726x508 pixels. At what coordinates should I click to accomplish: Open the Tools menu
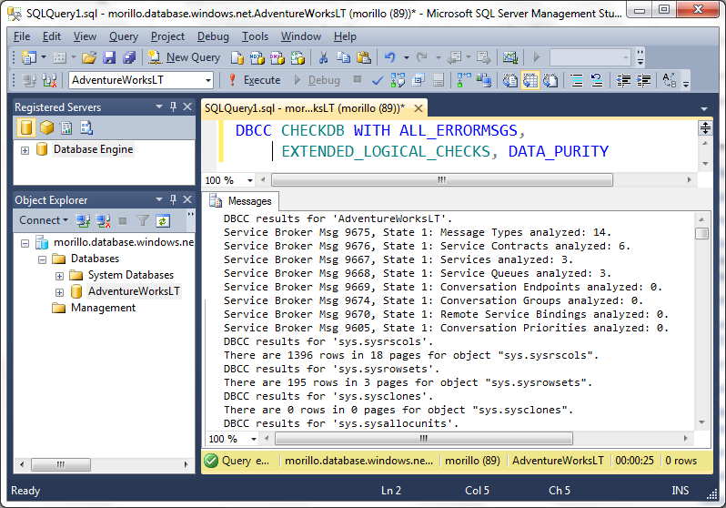click(255, 36)
